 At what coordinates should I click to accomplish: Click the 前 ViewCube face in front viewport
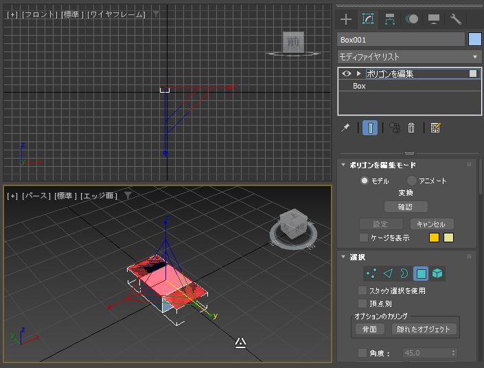tap(293, 42)
